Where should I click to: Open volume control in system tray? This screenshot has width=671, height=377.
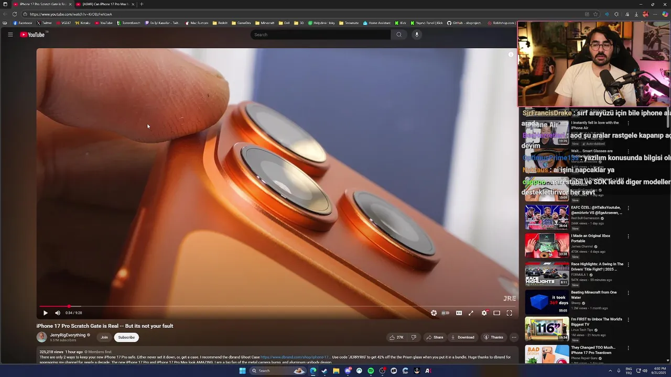point(645,371)
